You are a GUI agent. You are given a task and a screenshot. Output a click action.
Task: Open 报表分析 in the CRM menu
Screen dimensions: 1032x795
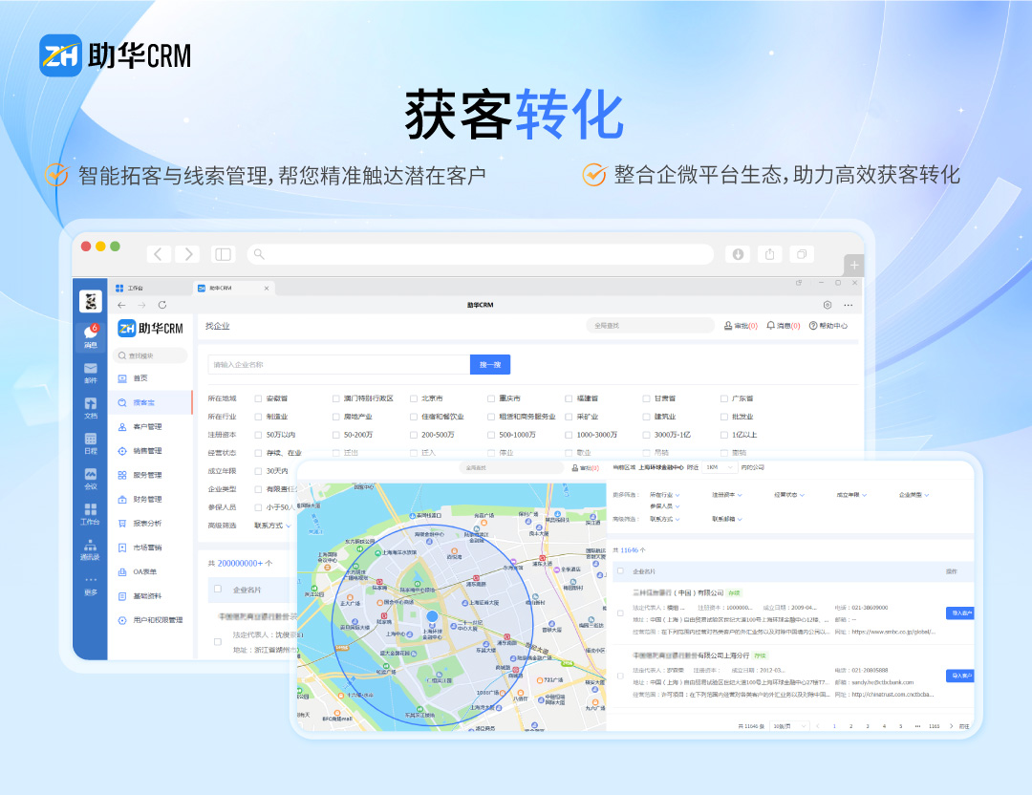click(x=150, y=524)
